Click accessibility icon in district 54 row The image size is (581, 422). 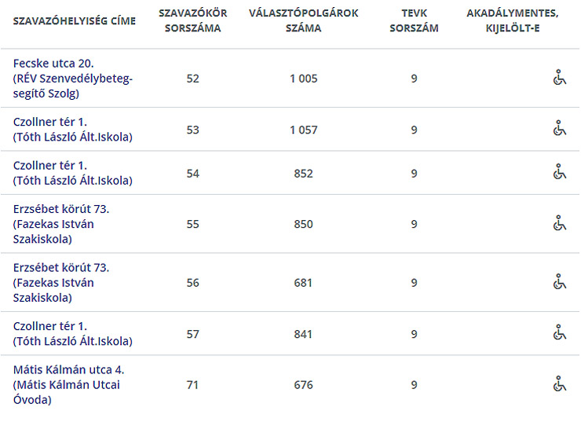tap(559, 173)
